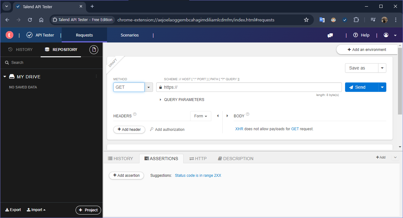The height and width of the screenshot is (218, 403).
Task: Open the Requests tab
Action: click(84, 35)
